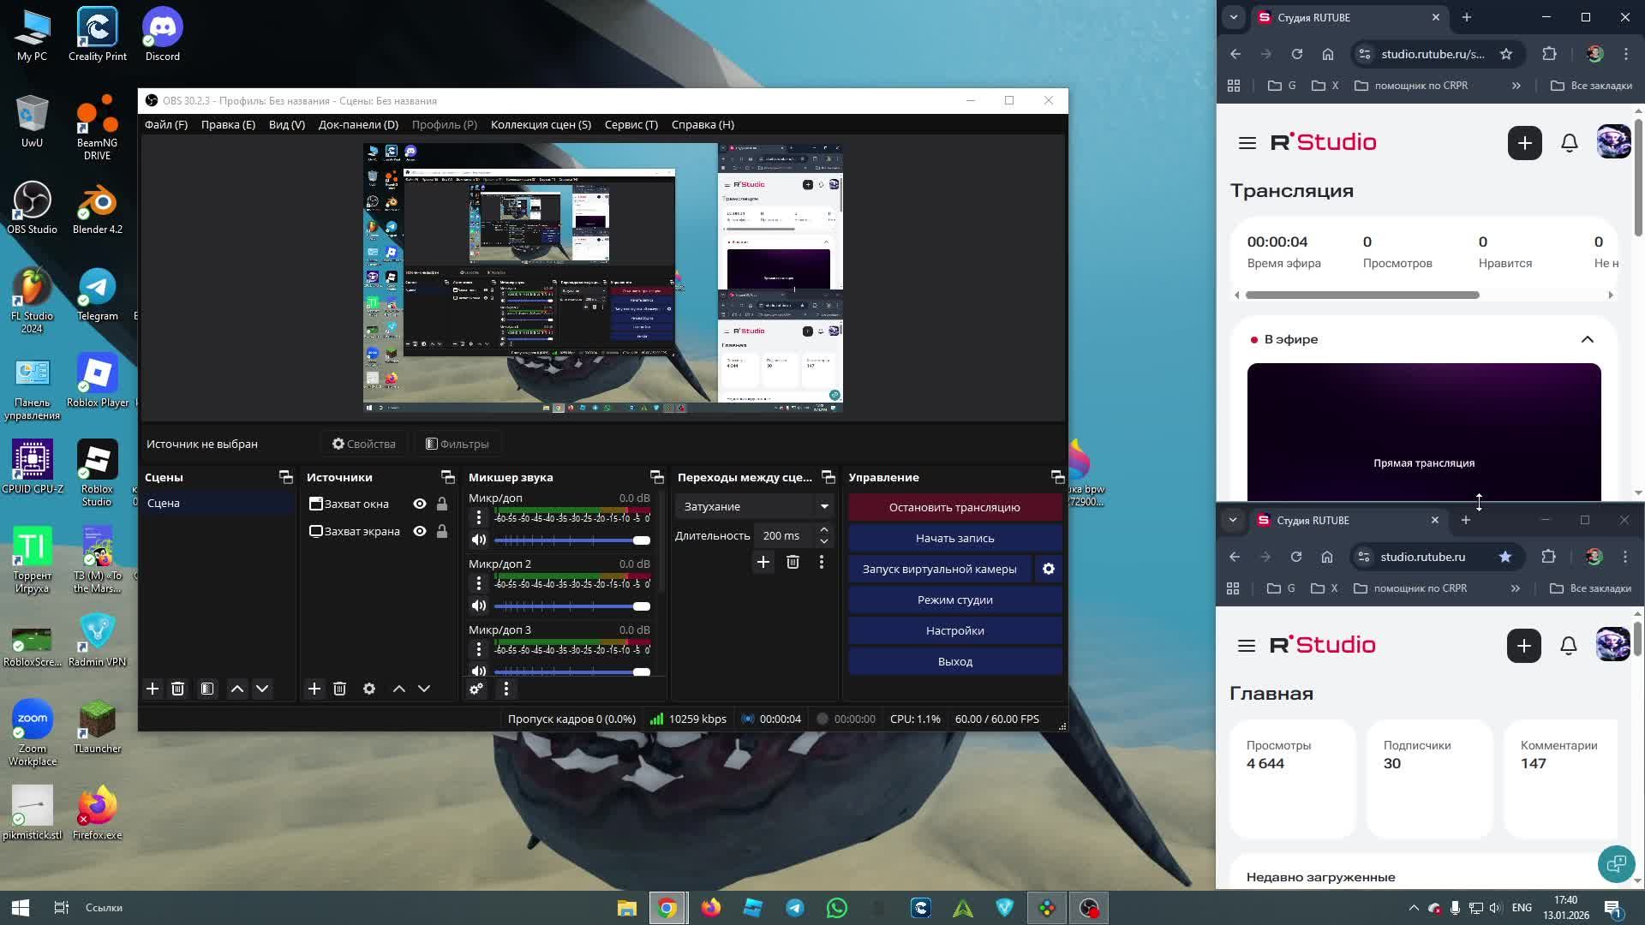Image resolution: width=1645 pixels, height=925 pixels.
Task: Move source down in Sources panel
Action: [x=424, y=689]
